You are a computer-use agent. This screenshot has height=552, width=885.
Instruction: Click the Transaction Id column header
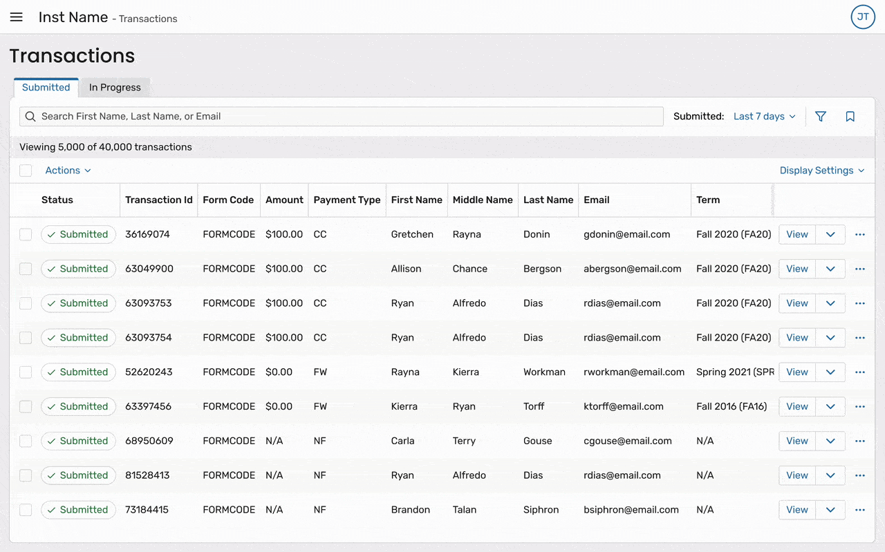point(159,200)
